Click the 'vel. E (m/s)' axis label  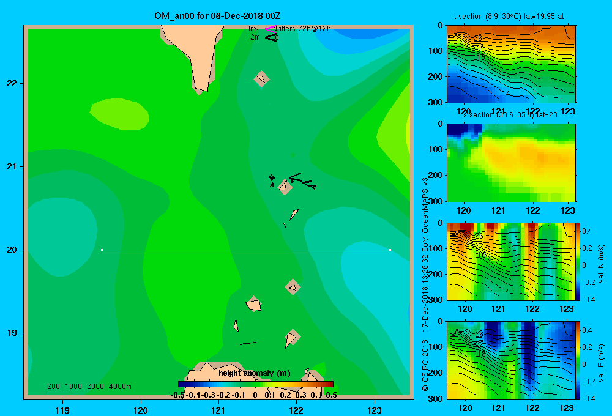pos(602,362)
